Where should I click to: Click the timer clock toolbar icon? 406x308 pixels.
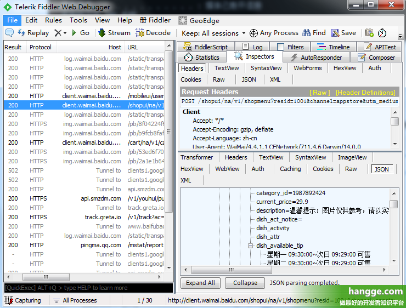[x=382, y=33]
